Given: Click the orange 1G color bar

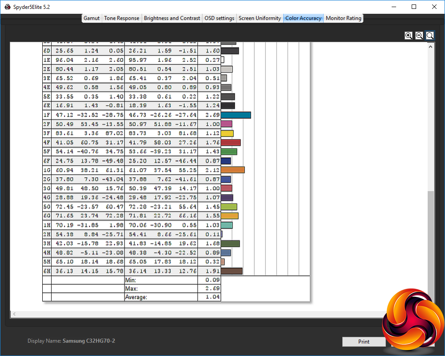Looking at the screenshot, I should (x=233, y=170).
